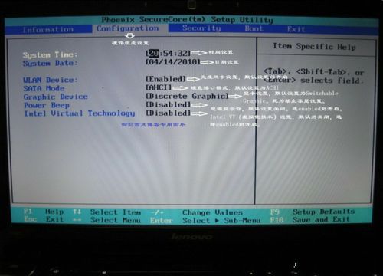The image size is (383, 276).
Task: Select the System Date value field
Action: pos(173,61)
